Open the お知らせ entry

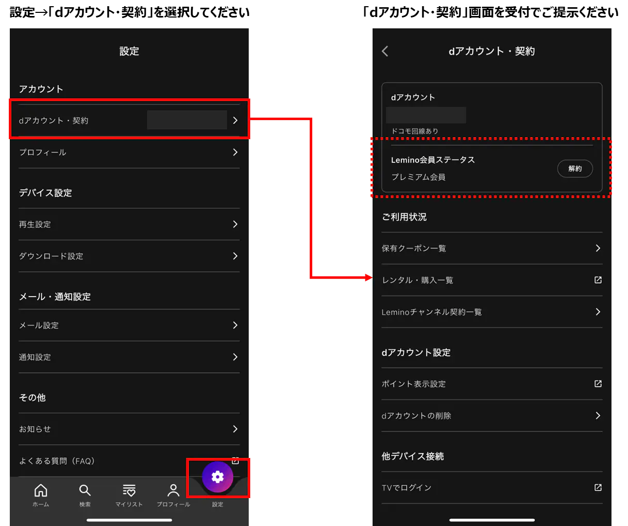pos(129,429)
